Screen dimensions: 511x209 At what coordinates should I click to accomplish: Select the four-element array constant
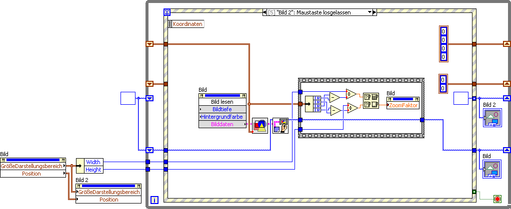[x=443, y=44]
